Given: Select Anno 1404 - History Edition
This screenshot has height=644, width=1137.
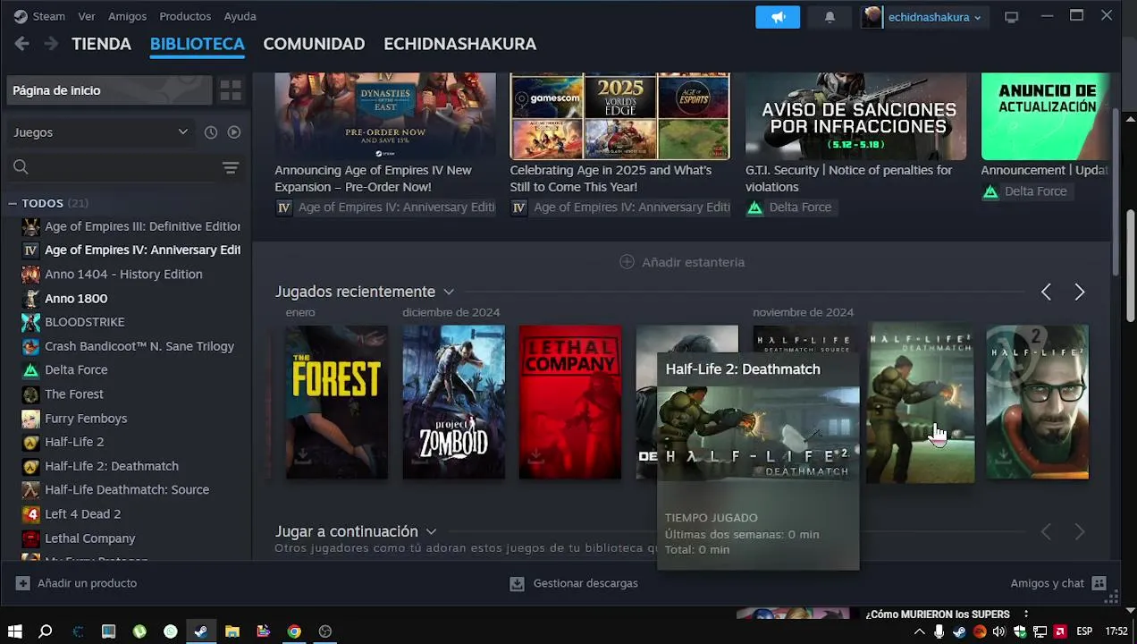Looking at the screenshot, I should pos(123,275).
